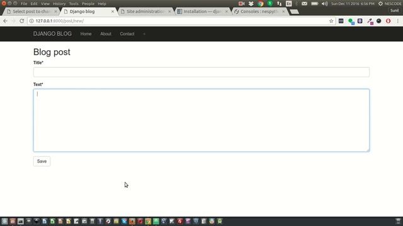Open the dark rectangular extension after the star
403x226 pixels.
pyautogui.click(x=341, y=21)
